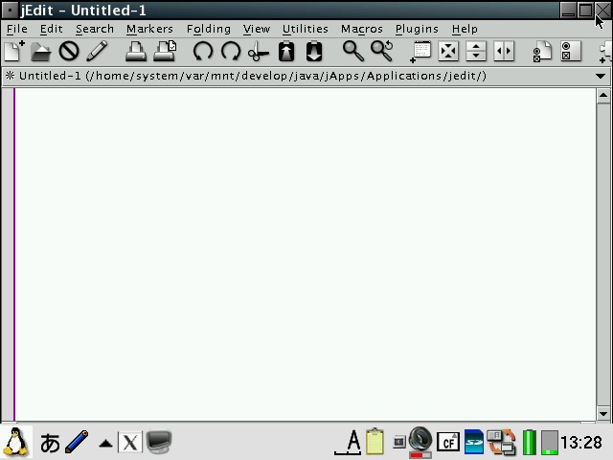Click the Print toolbar icon
Viewport: 613px width, 460px height.
click(x=136, y=52)
